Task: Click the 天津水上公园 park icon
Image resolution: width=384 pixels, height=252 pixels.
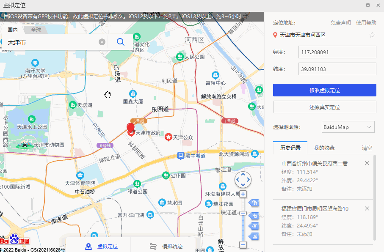Action: (31, 119)
